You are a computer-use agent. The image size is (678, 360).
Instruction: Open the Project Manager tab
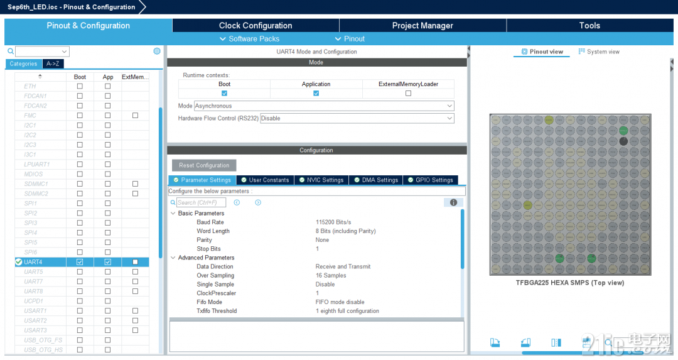422,26
